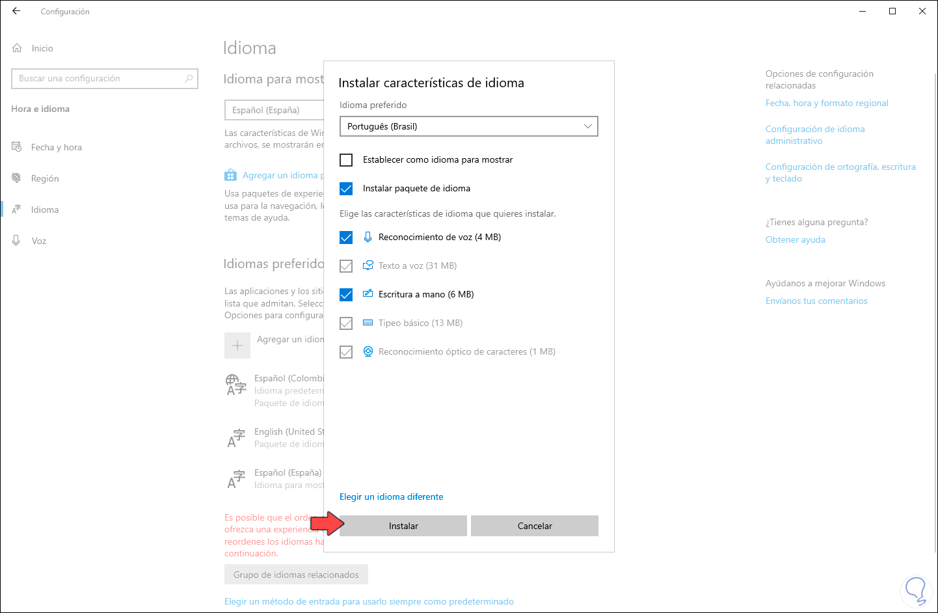Click the Idioma sidebar icon
Screen dimensions: 938x613
click(17, 210)
